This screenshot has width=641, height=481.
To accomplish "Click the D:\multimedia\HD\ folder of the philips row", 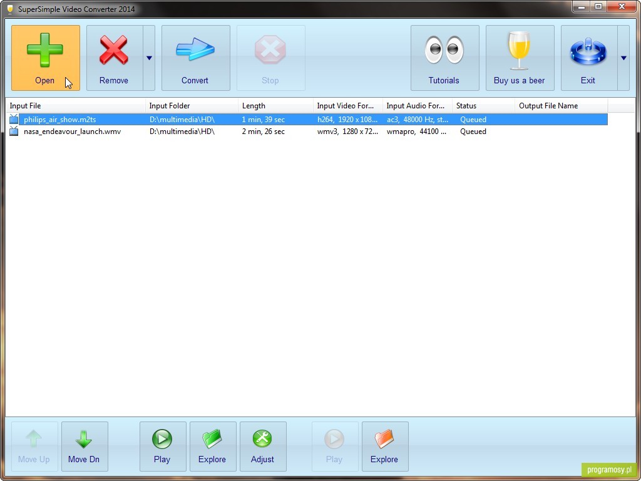I will [x=182, y=120].
